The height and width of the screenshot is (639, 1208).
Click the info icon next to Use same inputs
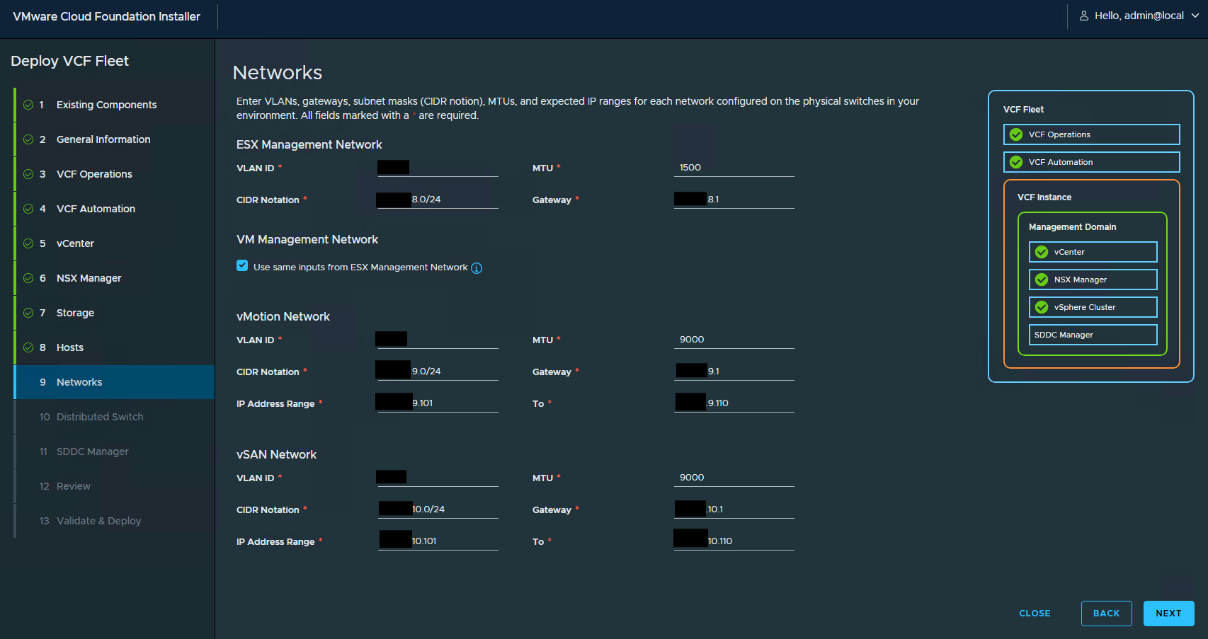[477, 267]
